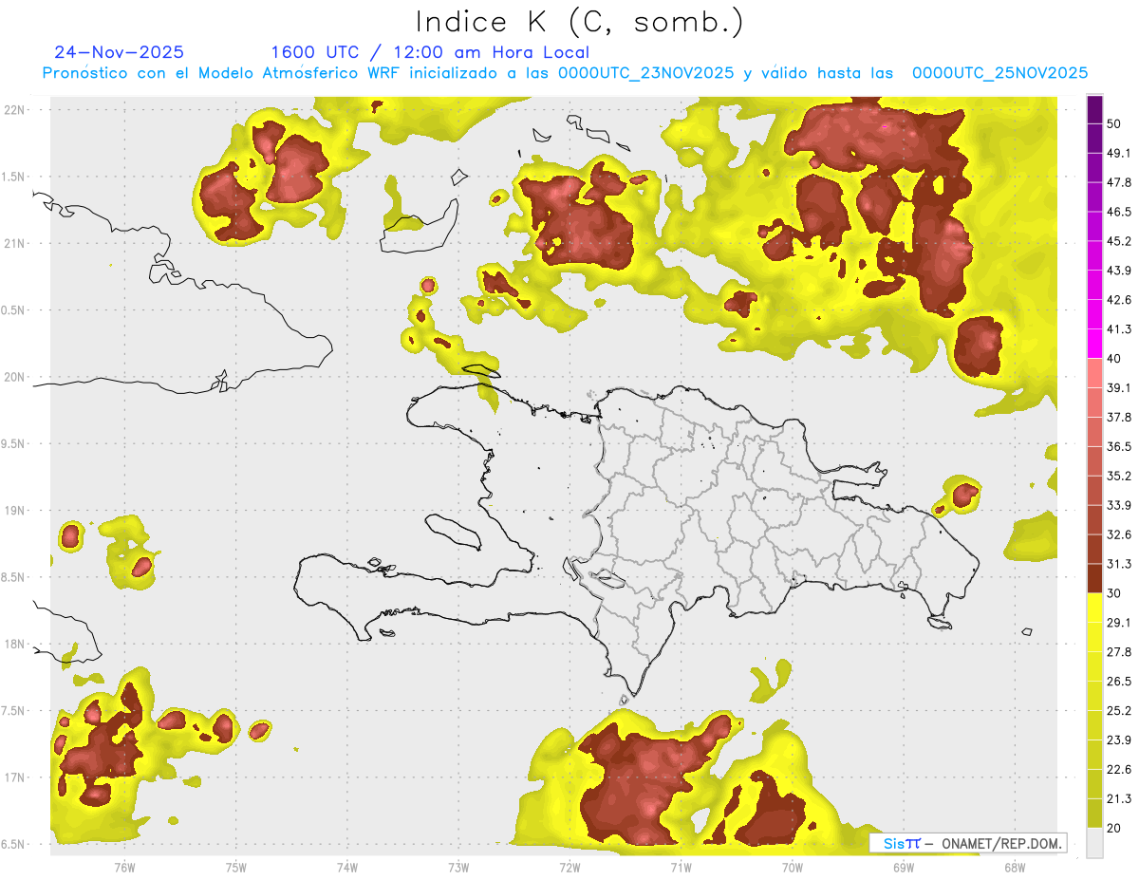Select the bright yellow segment of the color bar
Viewport: 1139px width, 880px height.
[x=1094, y=608]
